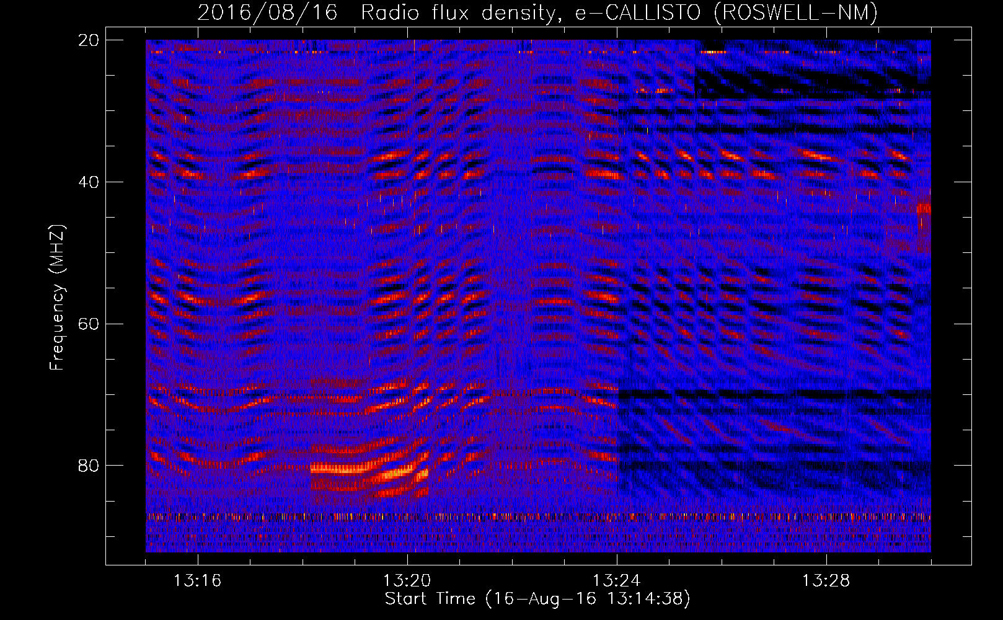The width and height of the screenshot is (1003, 620).
Task: Select the 13:20 time tick label
Action: (x=407, y=581)
